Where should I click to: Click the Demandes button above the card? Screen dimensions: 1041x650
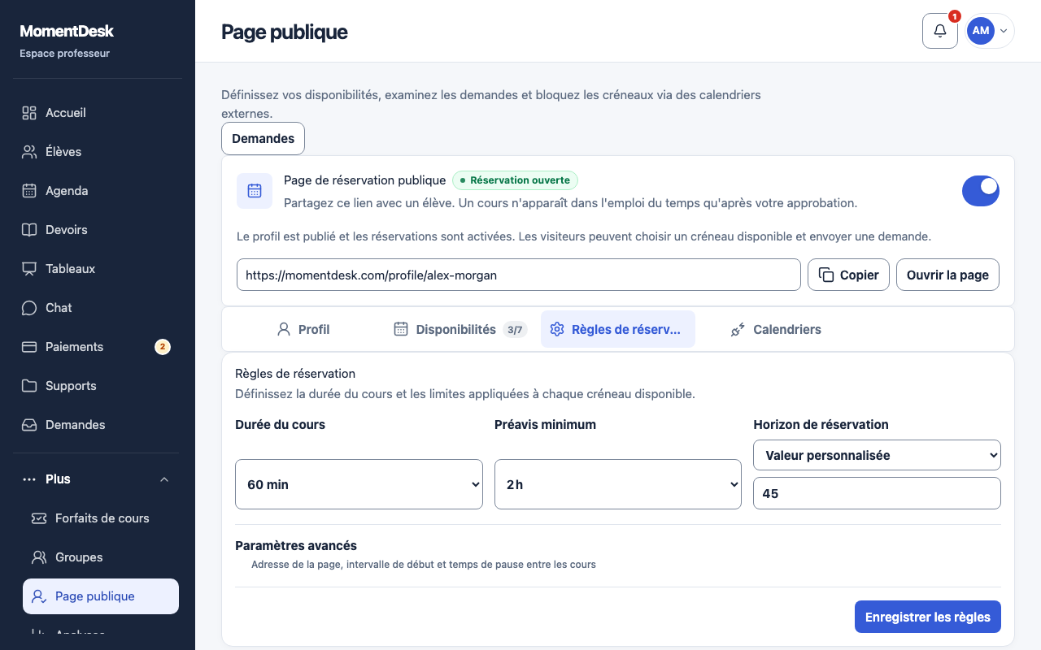pyautogui.click(x=263, y=138)
